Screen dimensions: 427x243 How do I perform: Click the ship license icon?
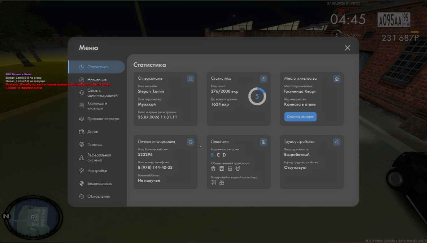222,183
